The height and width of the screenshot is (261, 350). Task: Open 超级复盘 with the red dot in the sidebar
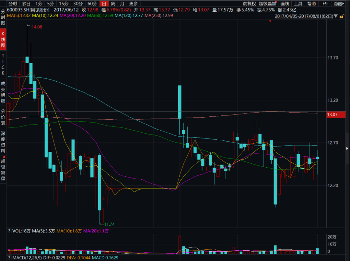[3, 170]
